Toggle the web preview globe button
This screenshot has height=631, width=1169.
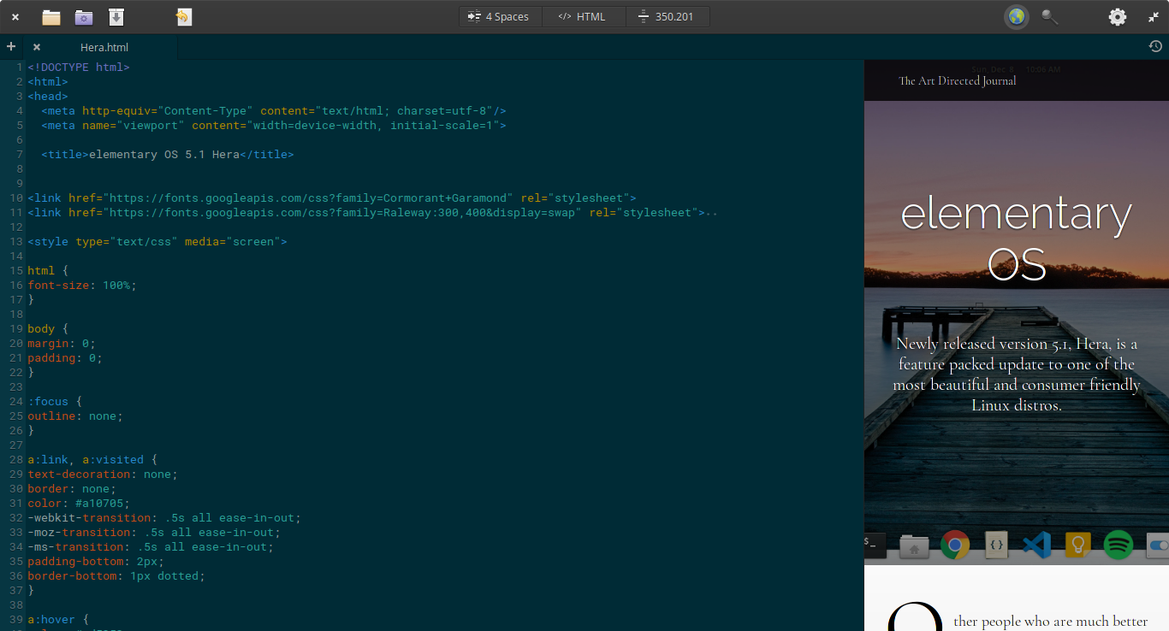(1017, 16)
